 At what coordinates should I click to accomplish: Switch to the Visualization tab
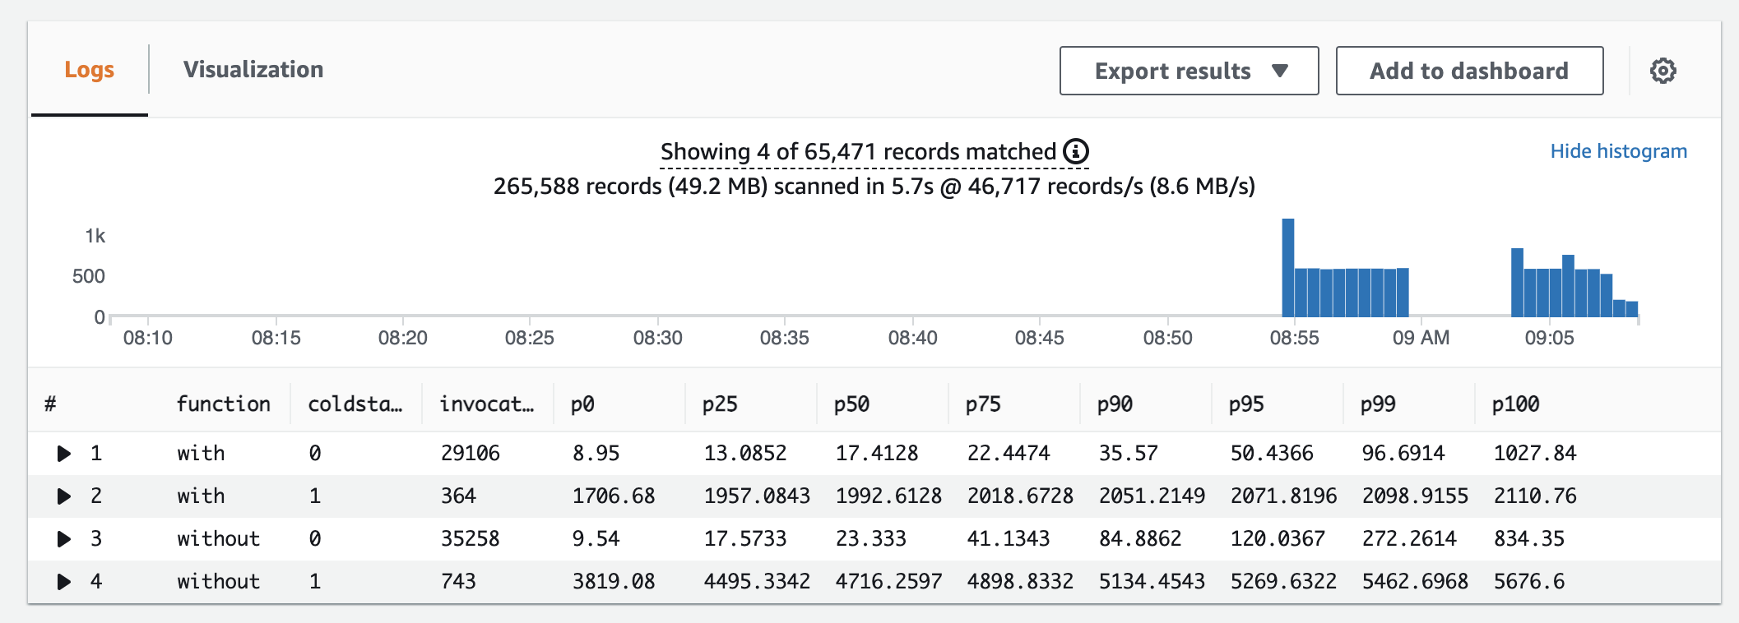click(x=253, y=70)
